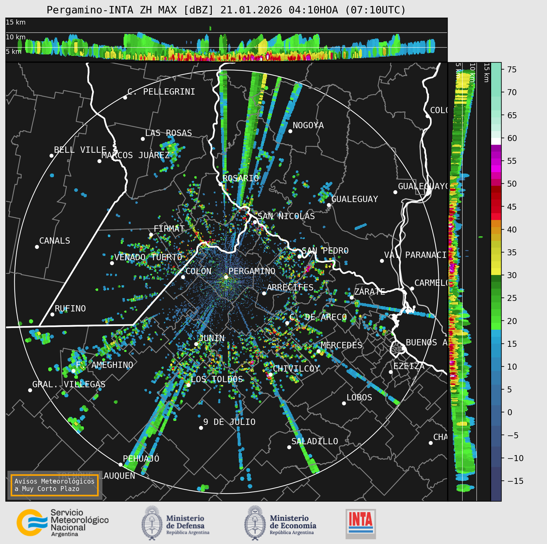Click the BELL VILLE city label

pos(80,150)
